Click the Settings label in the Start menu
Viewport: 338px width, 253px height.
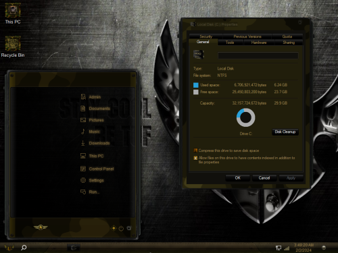click(96, 181)
